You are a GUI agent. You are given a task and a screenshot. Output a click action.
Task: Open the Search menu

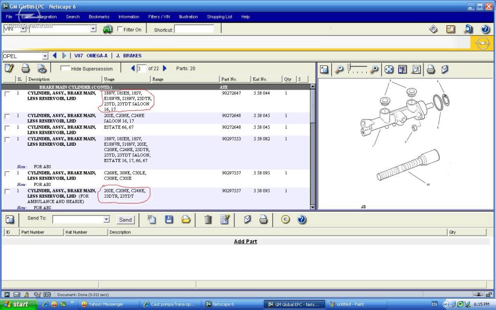click(x=73, y=17)
